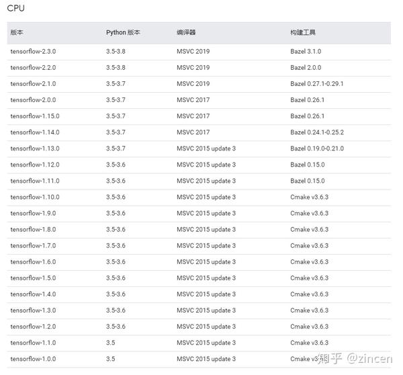
Task: Select tensorflow-1.13.0 cell
Action: pos(35,149)
